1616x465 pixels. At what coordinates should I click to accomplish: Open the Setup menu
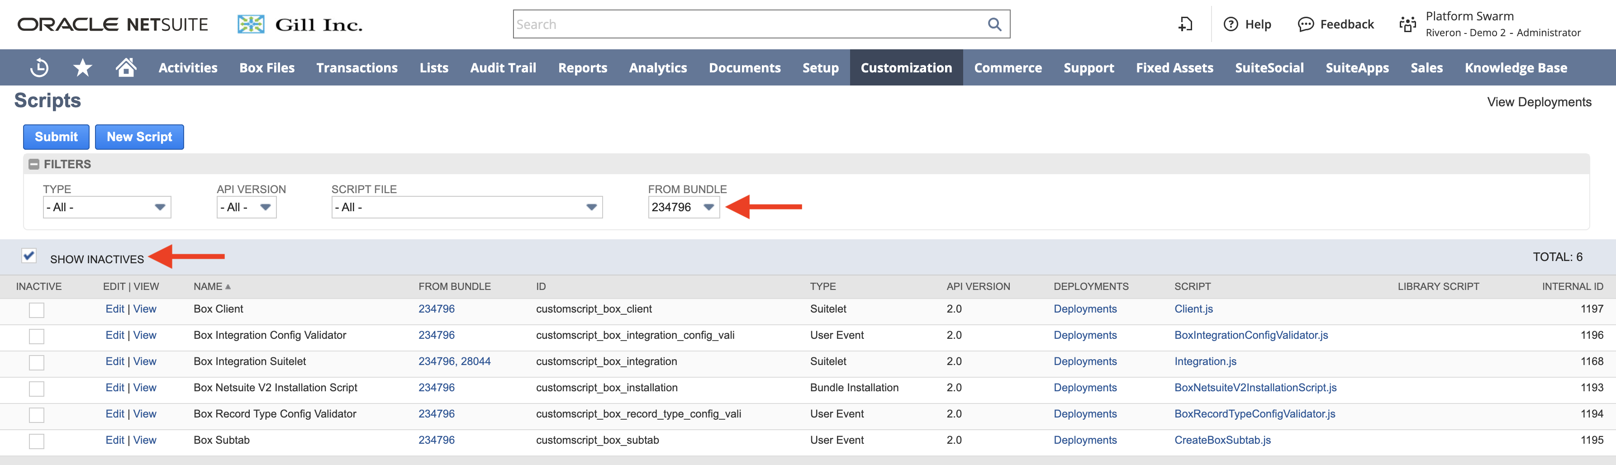click(821, 68)
